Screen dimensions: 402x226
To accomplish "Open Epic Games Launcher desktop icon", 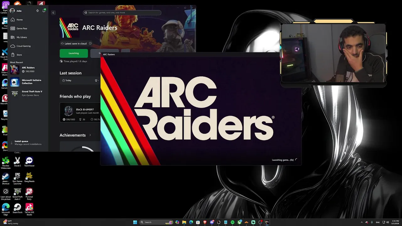I will click(x=17, y=178).
